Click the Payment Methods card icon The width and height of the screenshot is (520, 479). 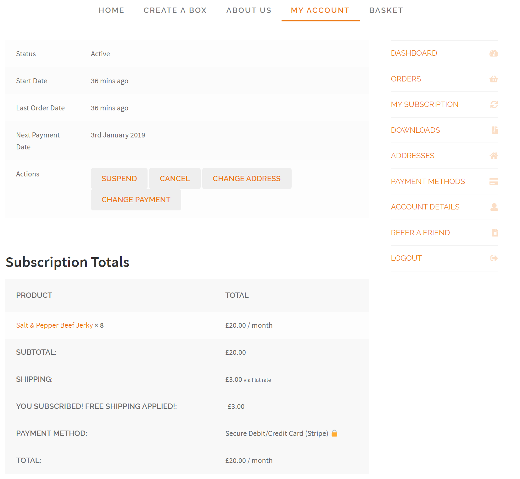tap(494, 181)
